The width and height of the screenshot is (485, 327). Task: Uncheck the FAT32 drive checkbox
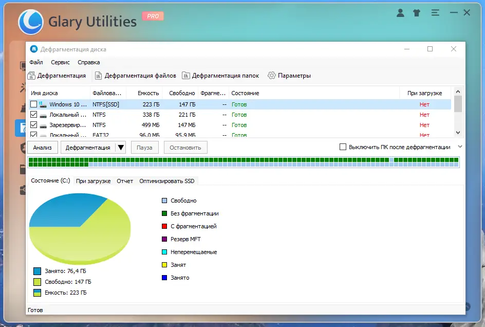(x=34, y=134)
